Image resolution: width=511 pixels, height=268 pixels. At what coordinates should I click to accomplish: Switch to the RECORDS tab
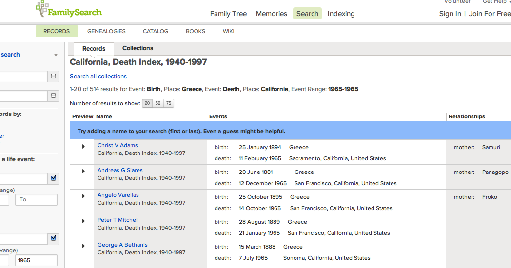tap(57, 31)
